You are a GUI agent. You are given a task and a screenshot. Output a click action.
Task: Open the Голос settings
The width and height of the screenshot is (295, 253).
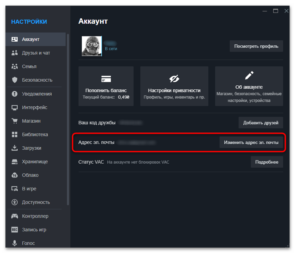36,243
